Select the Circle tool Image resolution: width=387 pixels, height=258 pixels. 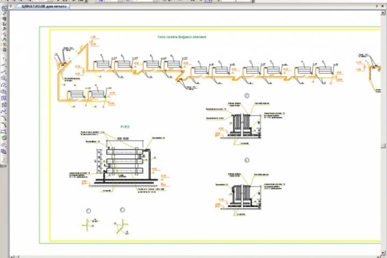4,78
